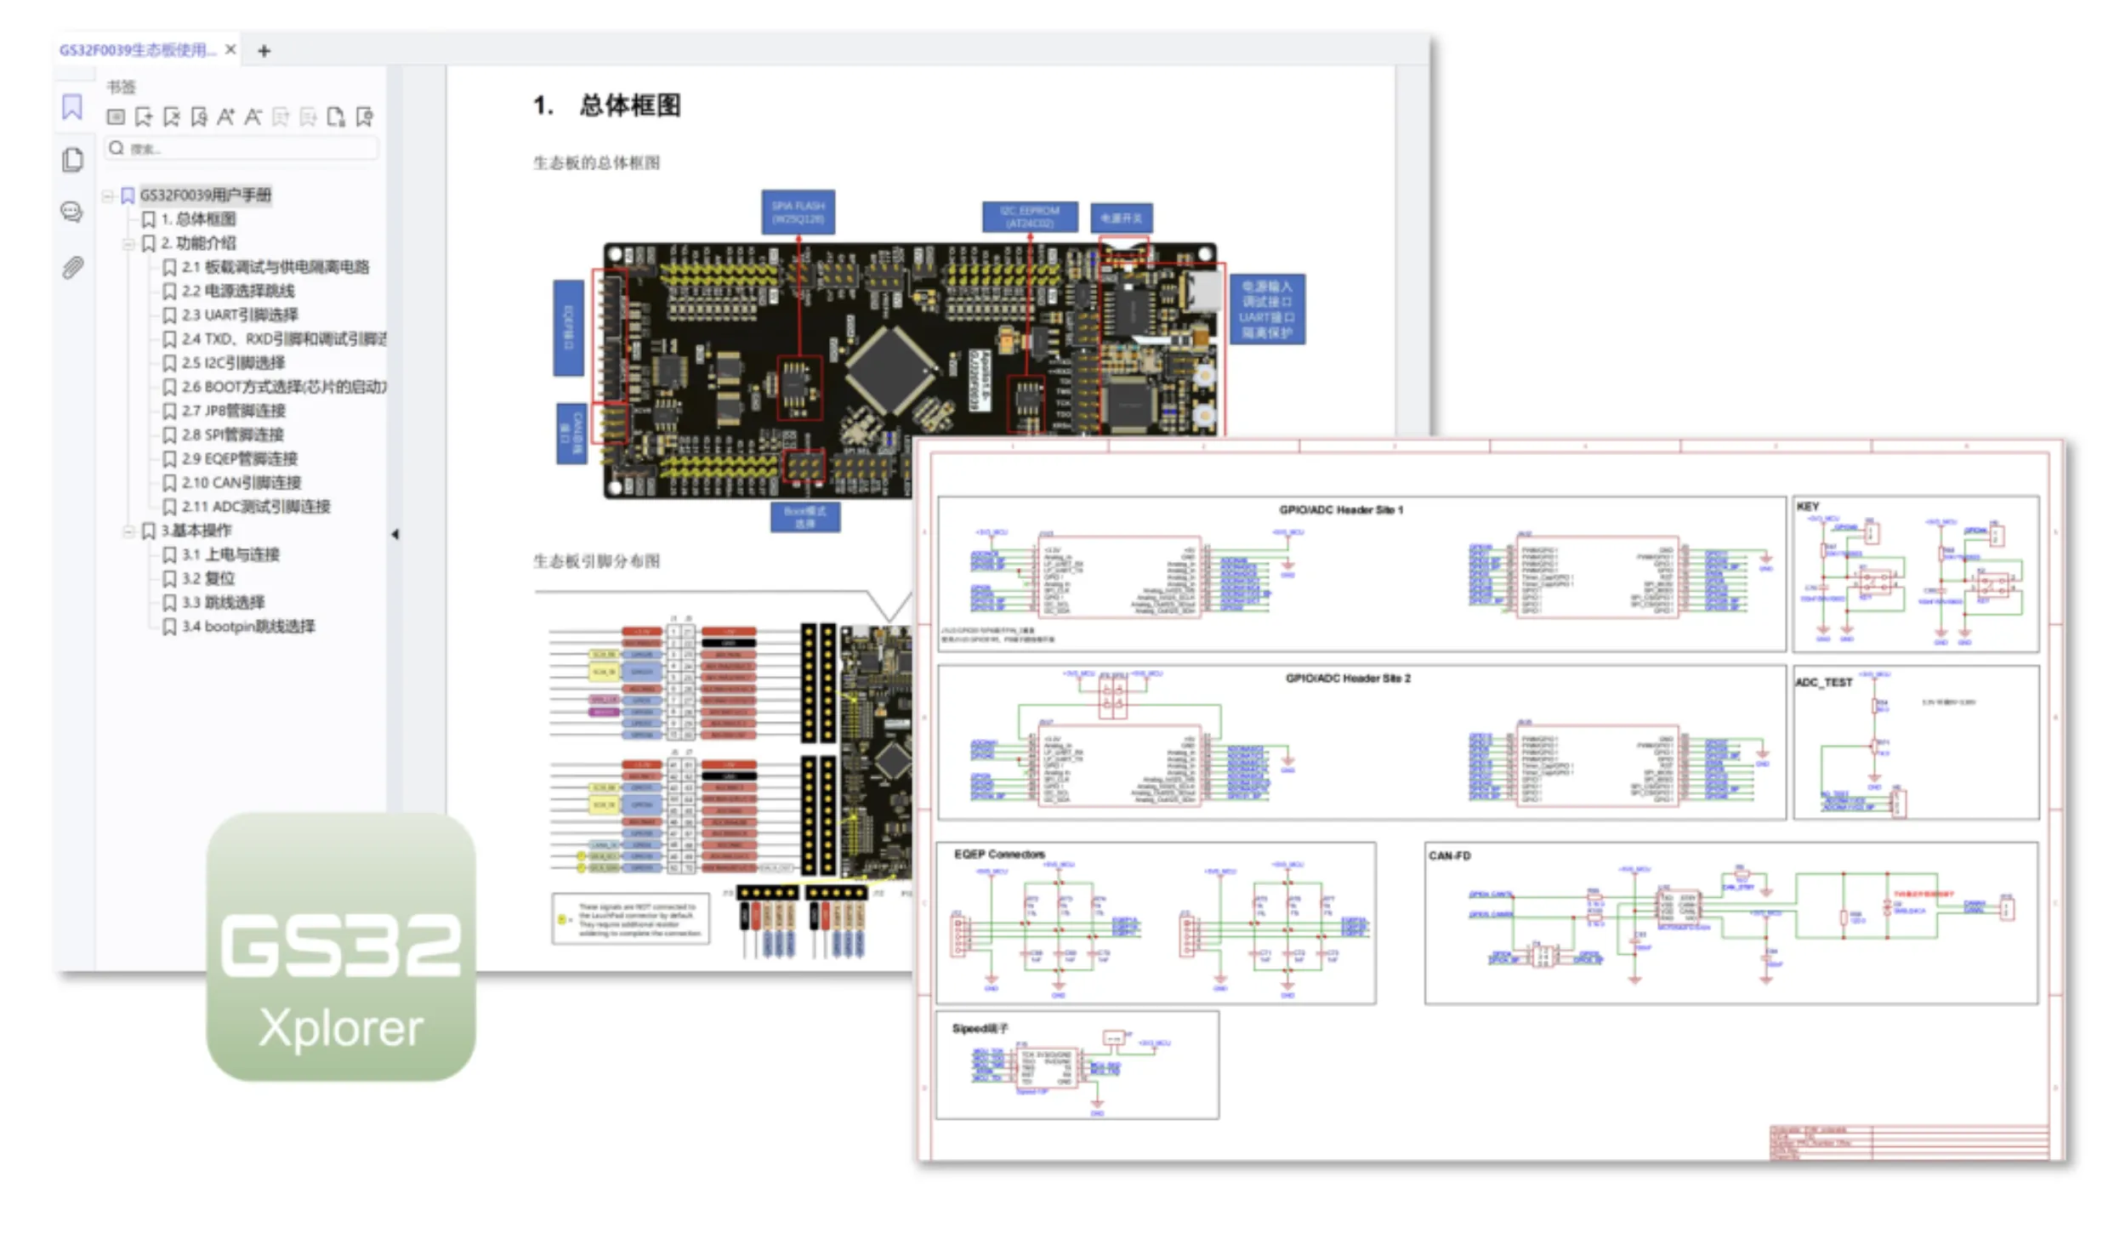Click the 书签 panel title
The width and height of the screenshot is (2114, 1233).
pyautogui.click(x=121, y=86)
